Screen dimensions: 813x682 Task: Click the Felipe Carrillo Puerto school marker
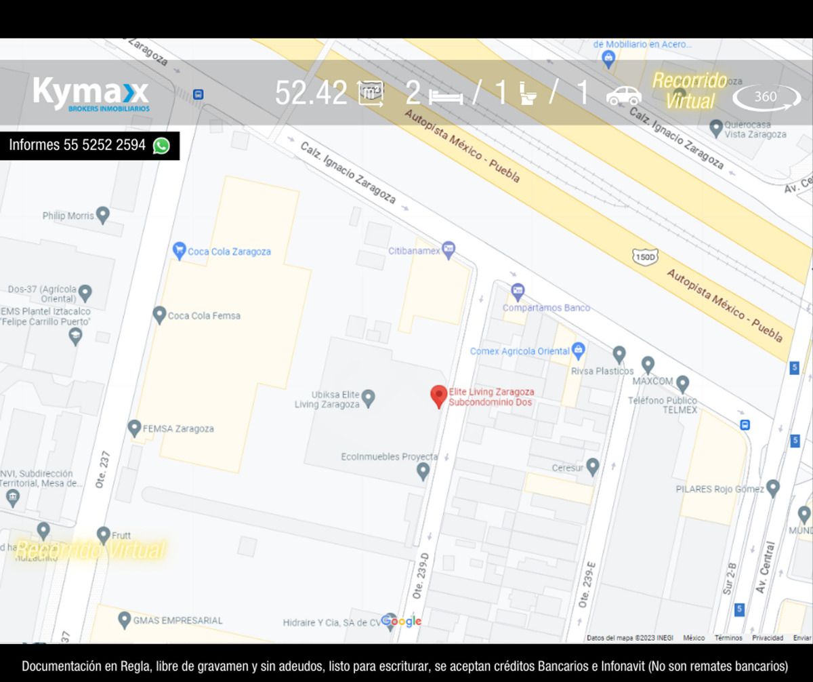76,336
